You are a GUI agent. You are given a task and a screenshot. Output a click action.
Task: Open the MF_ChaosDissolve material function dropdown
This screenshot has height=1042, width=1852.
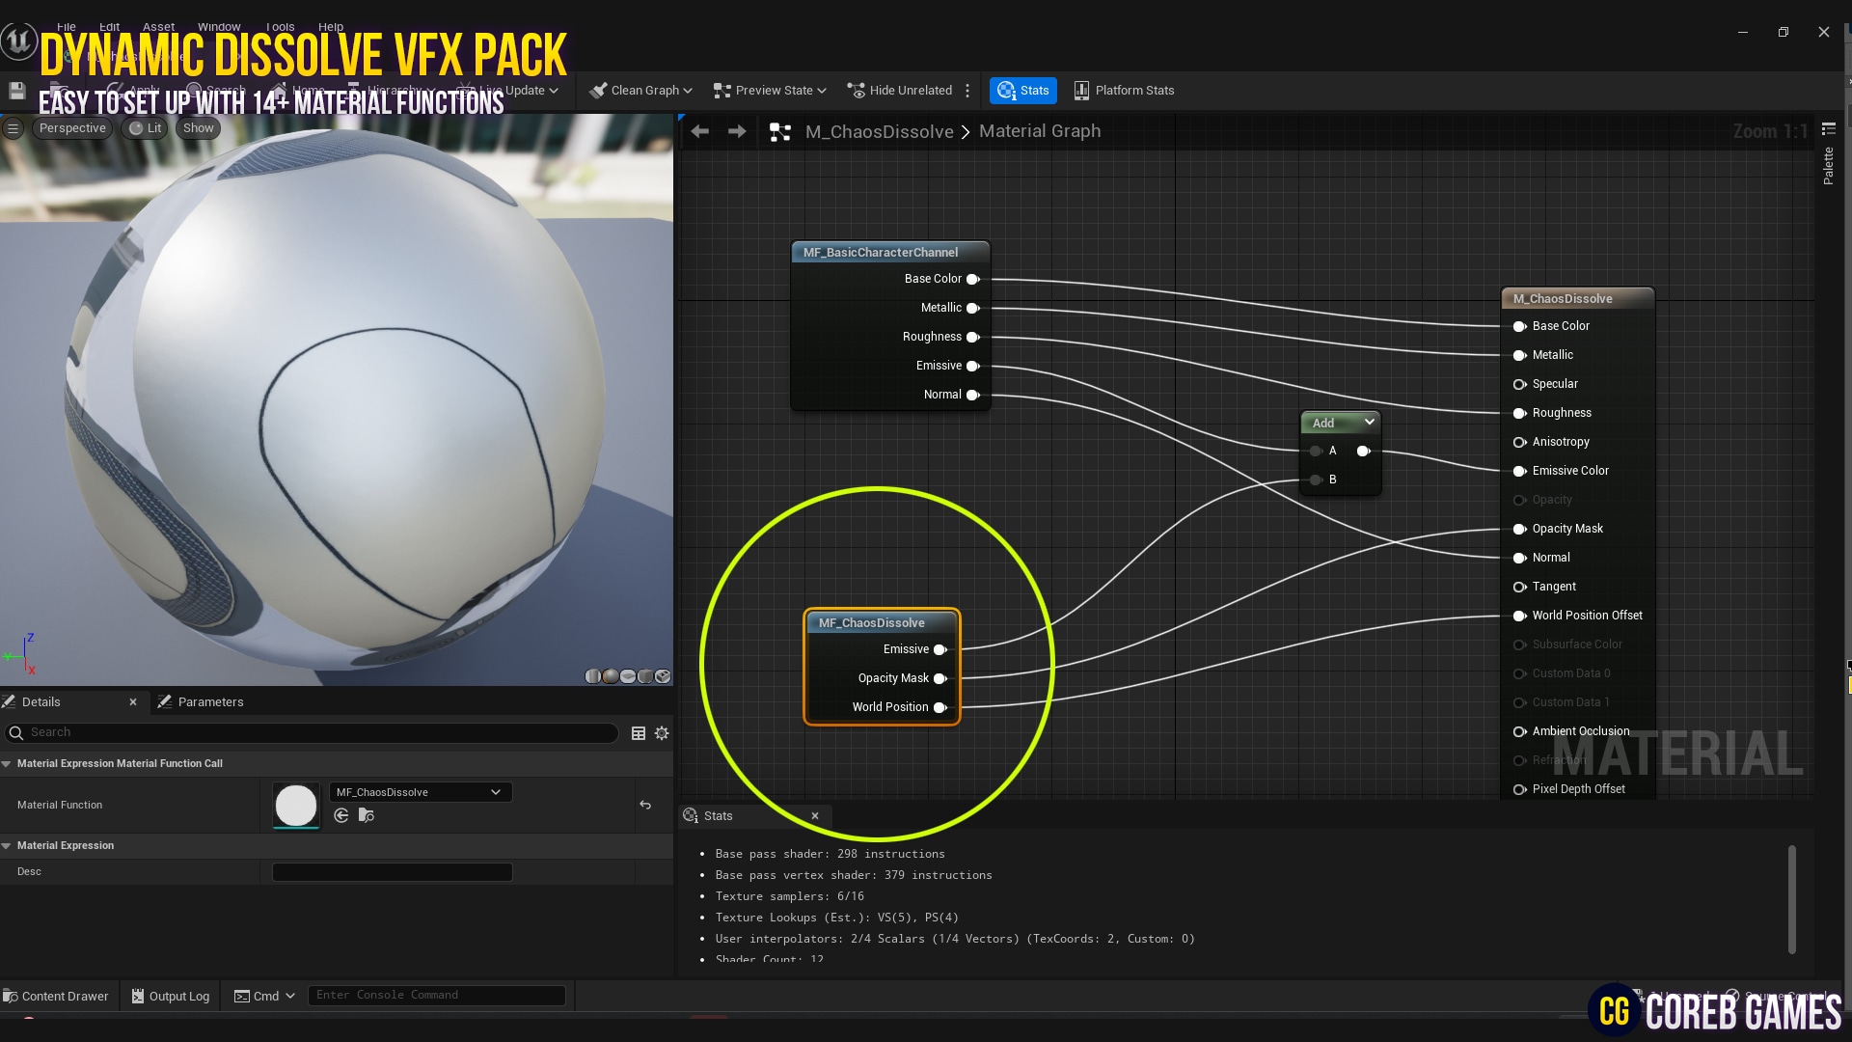pyautogui.click(x=419, y=791)
